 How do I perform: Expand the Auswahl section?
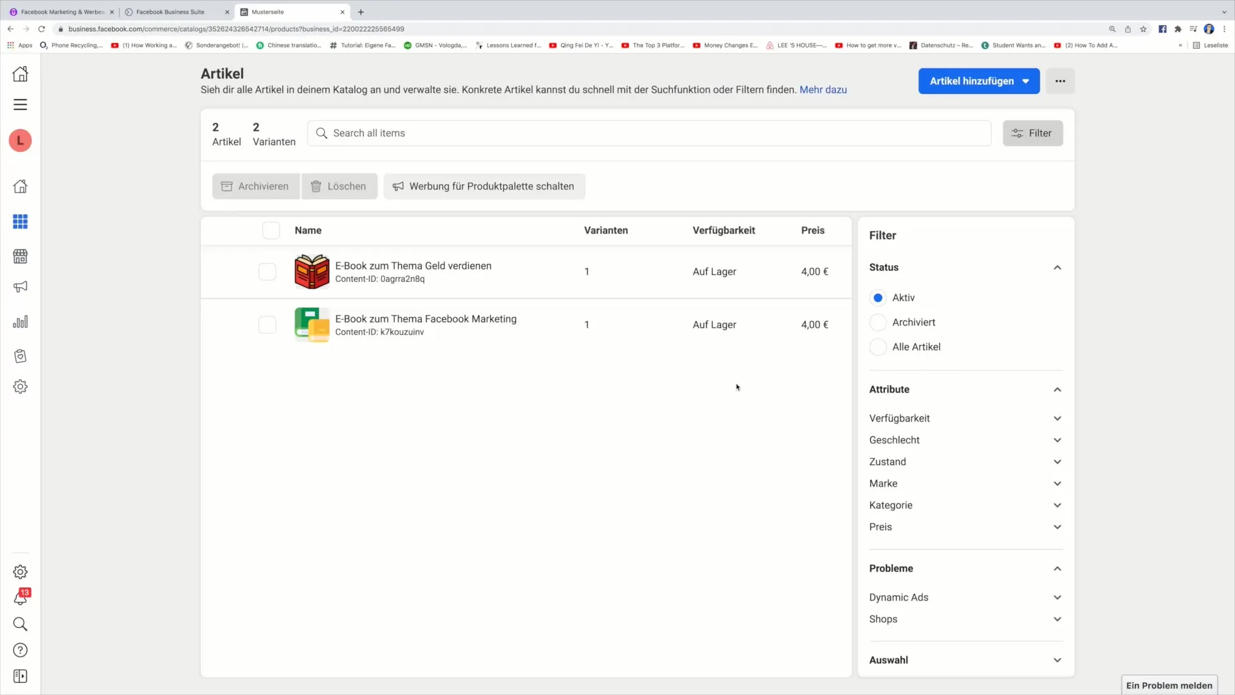coord(1057,660)
